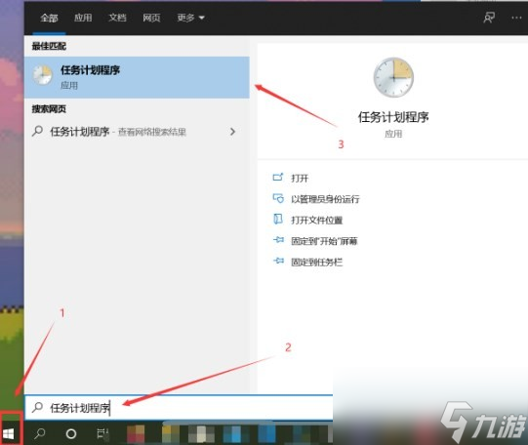Click the search box containing 任务计划程序

tap(179, 408)
